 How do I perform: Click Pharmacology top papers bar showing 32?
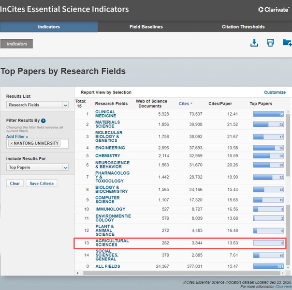(x=268, y=177)
